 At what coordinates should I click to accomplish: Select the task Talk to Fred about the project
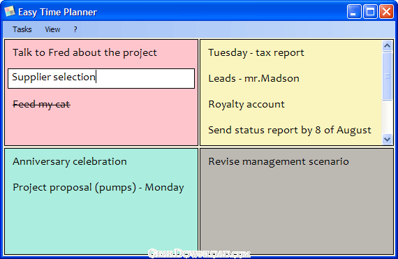click(x=84, y=53)
